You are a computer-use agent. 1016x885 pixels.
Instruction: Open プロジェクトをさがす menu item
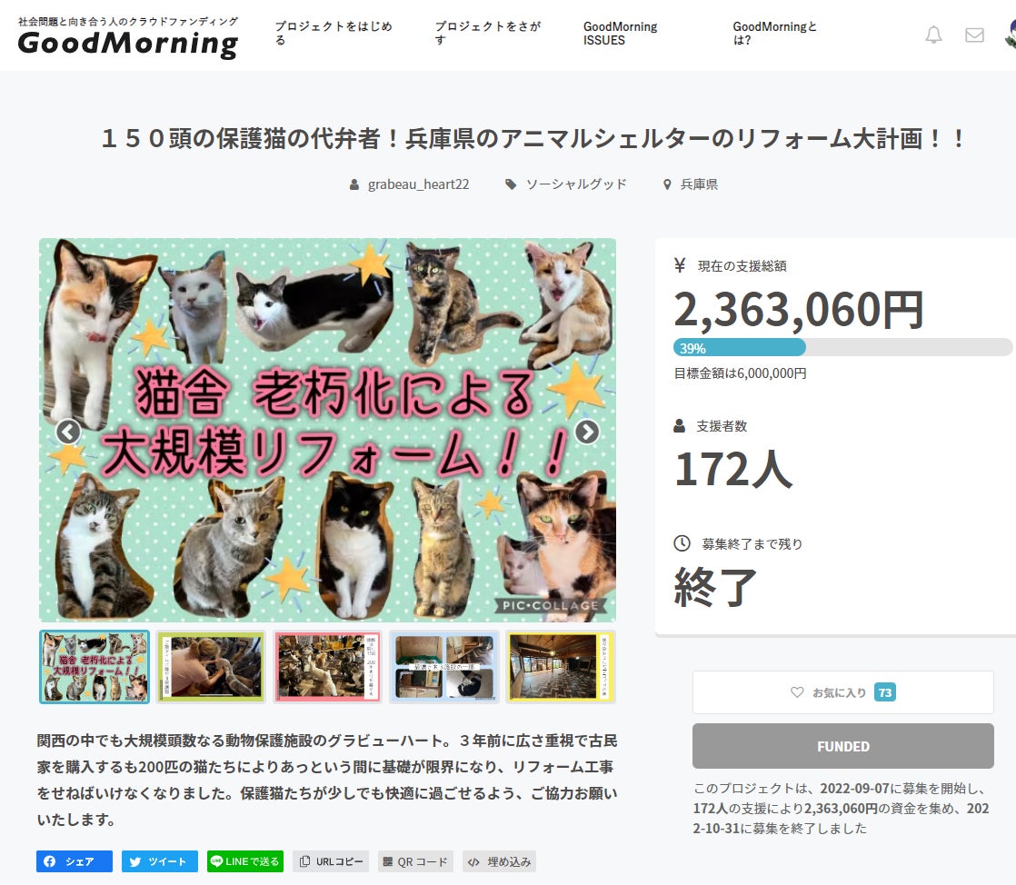click(x=487, y=33)
